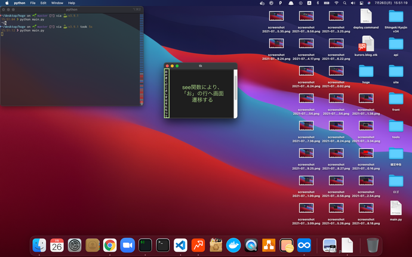The width and height of the screenshot is (412, 257).
Task: Open the Wi-Fi status menu
Action: click(336, 3)
